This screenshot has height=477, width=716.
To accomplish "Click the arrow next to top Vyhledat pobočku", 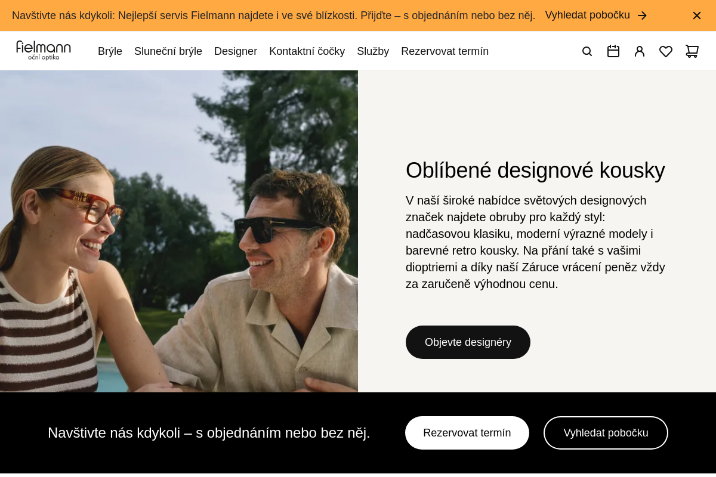I will point(642,16).
